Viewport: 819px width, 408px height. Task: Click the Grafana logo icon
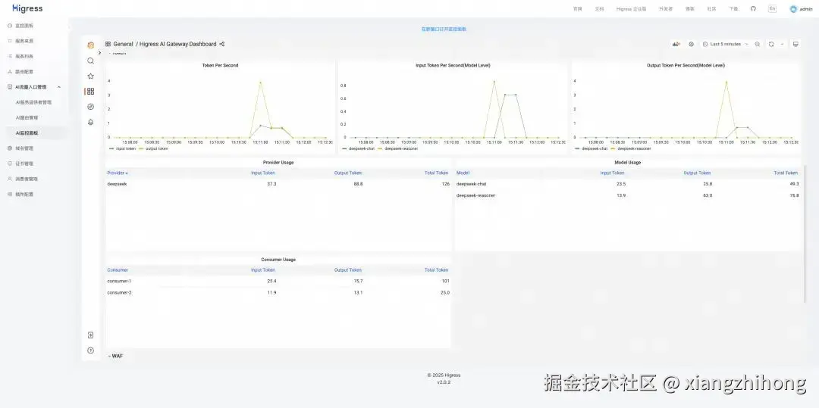(x=90, y=45)
